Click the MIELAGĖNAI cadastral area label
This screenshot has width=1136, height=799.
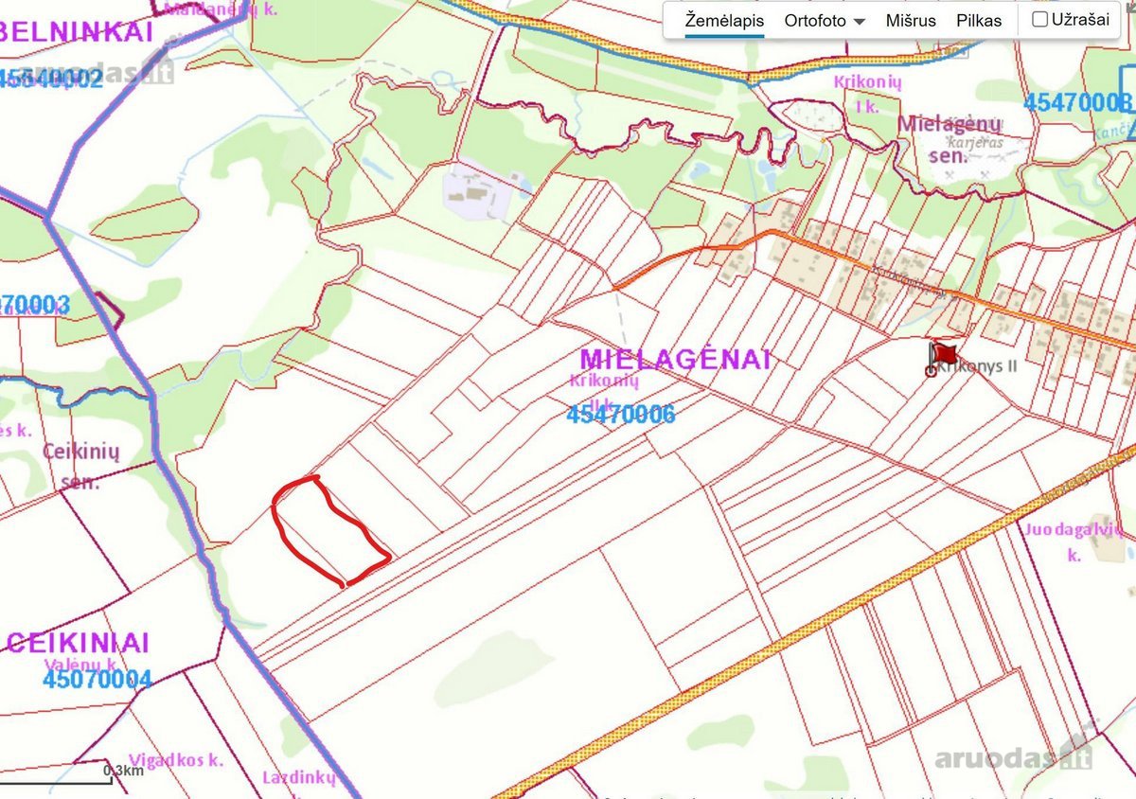click(675, 360)
